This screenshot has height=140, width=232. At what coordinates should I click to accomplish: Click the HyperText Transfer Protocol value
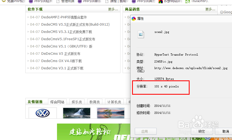pos(176,54)
